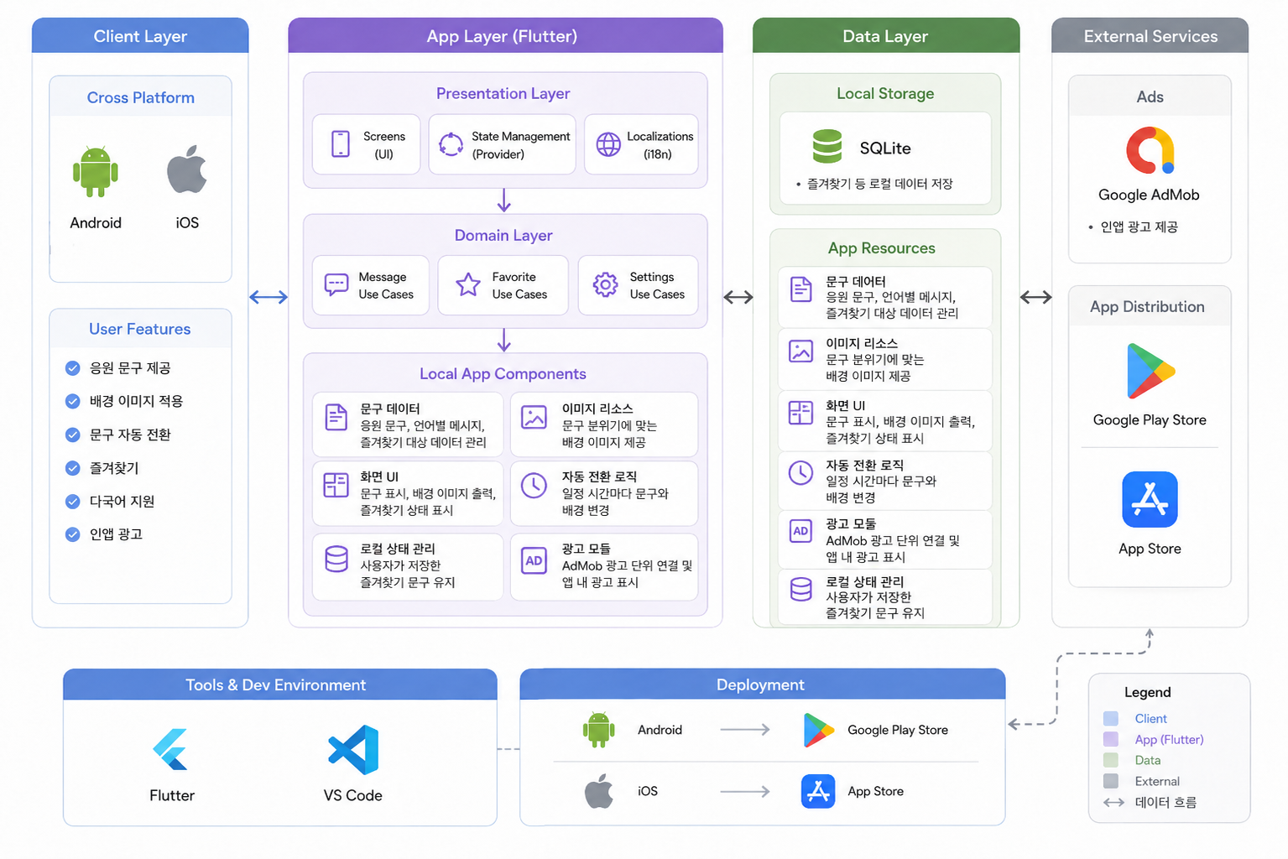
Task: Select the Message Use Cases chat icon
Action: click(336, 285)
